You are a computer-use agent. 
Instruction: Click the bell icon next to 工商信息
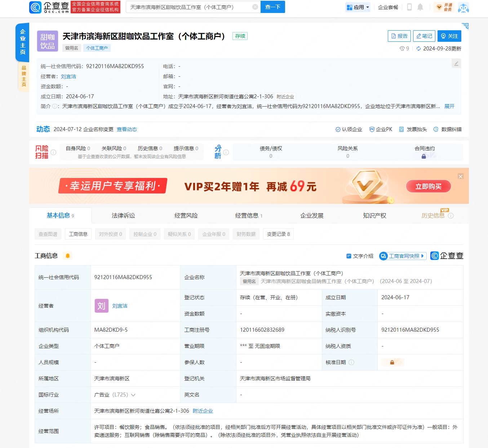pos(67,256)
